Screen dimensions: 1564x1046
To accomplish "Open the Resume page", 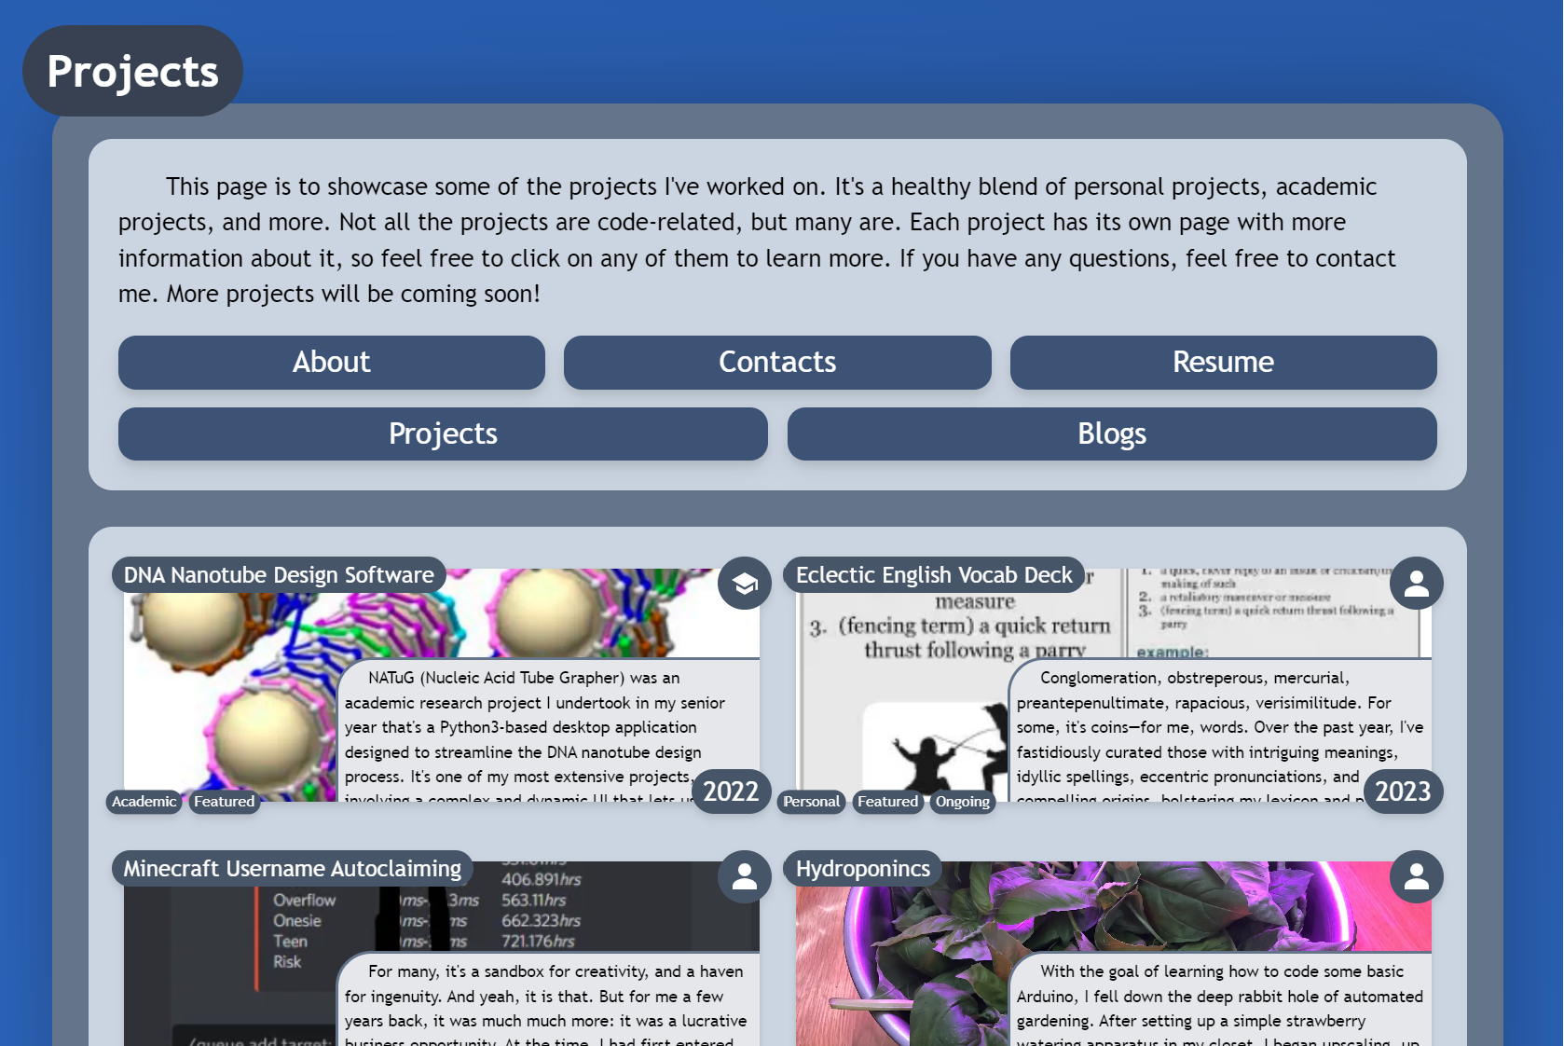I will click(1222, 363).
